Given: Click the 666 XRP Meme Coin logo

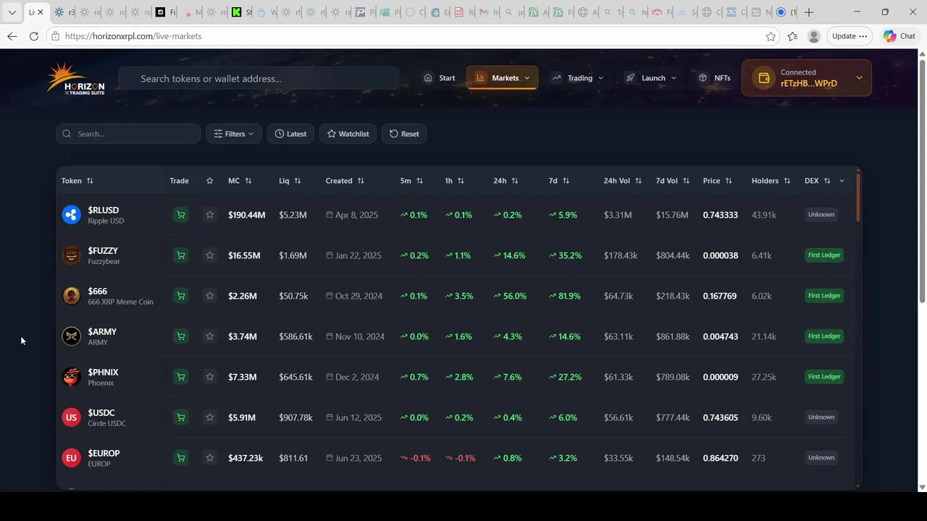Looking at the screenshot, I should point(71,296).
